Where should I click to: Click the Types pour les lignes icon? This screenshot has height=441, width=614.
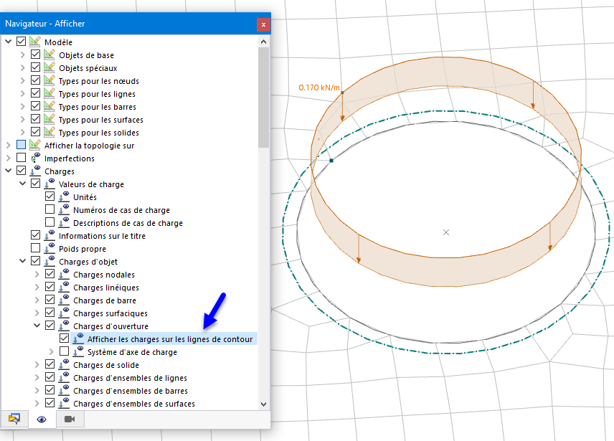pos(49,93)
